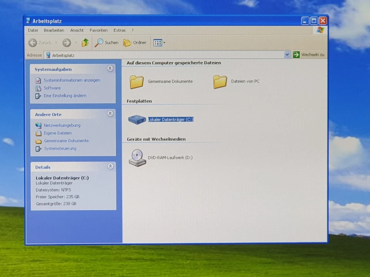
Task: Click the DVD-RAM-Laufwerk (D:) label
Action: [x=170, y=158]
